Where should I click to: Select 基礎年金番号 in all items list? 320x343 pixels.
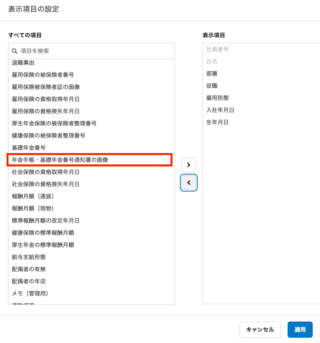point(92,148)
